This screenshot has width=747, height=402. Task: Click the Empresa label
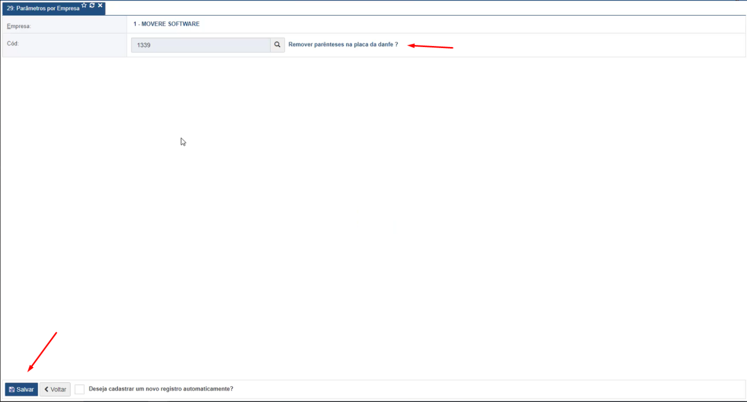pos(19,26)
